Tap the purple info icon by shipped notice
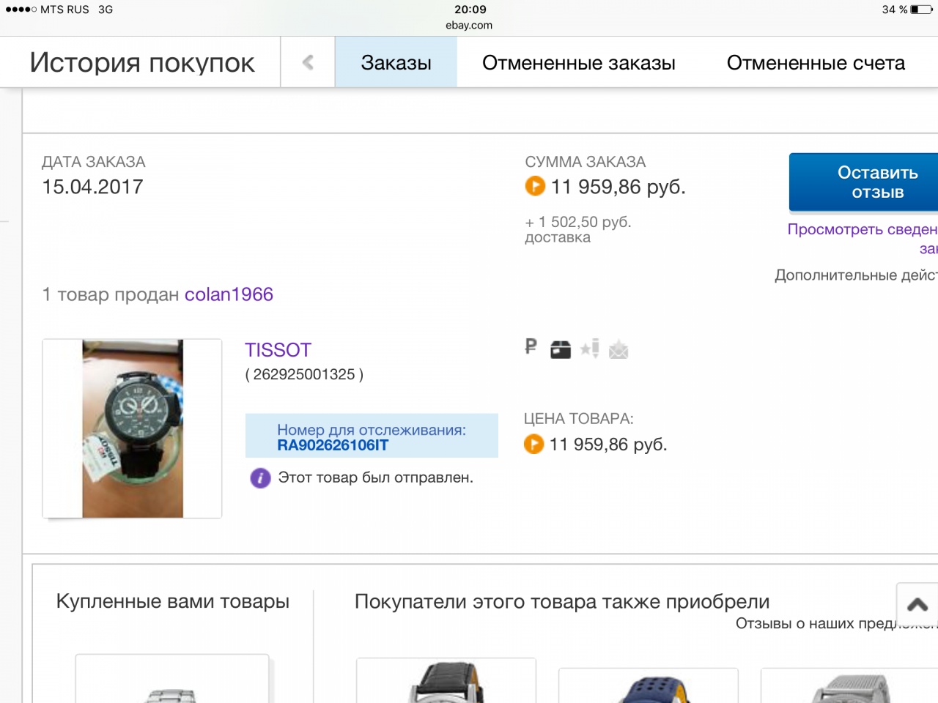Image resolution: width=938 pixels, height=703 pixels. (260, 478)
